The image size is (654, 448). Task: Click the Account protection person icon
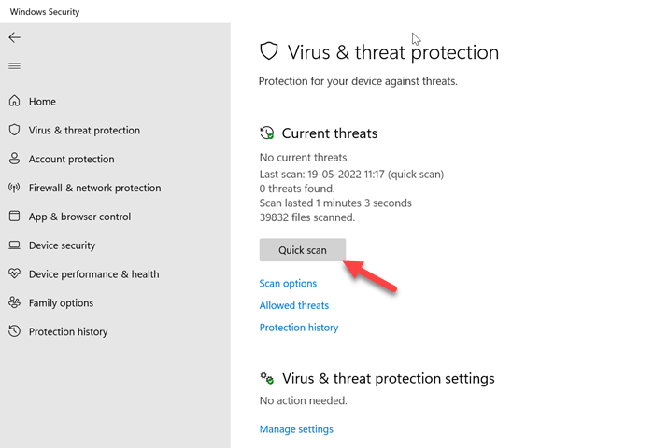(x=14, y=160)
